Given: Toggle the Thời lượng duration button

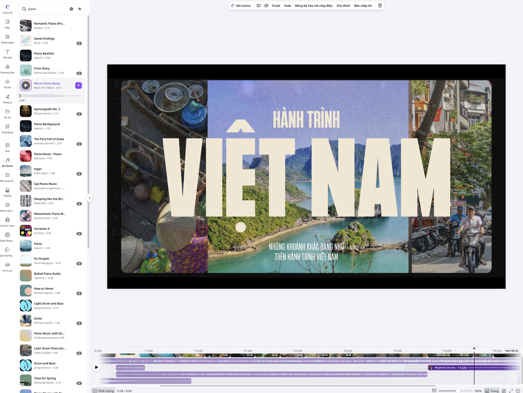Looking at the screenshot, I should coord(103,391).
